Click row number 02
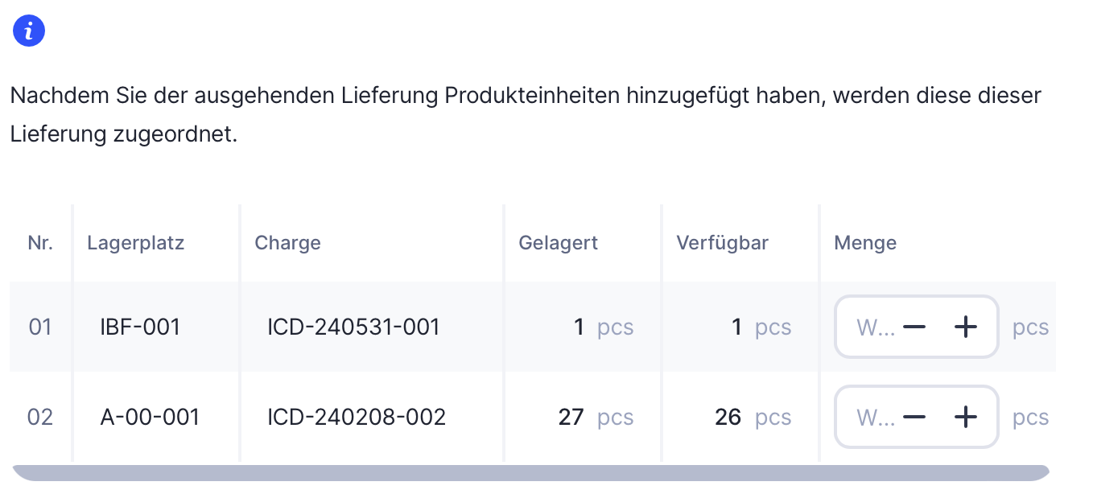Screen dimensions: 1093x494 click(x=40, y=418)
